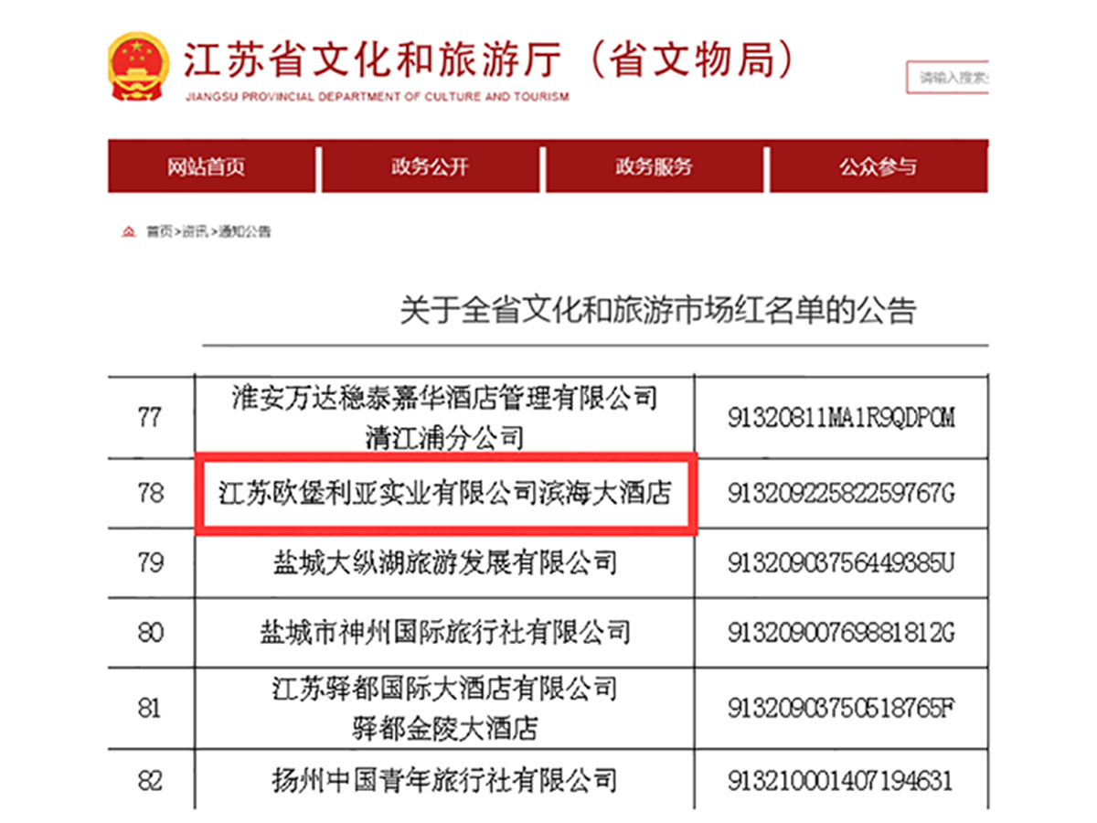1097x823 pixels.
Task: Click 盐城市神州国际旅行社有限公司 cell
Action: click(x=445, y=632)
